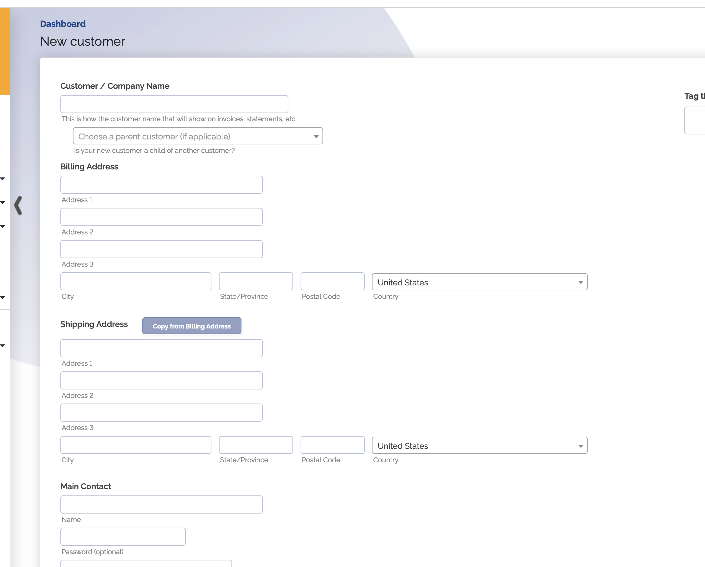Click the tag input box at right
Screen dimensions: 705x567
coord(695,120)
